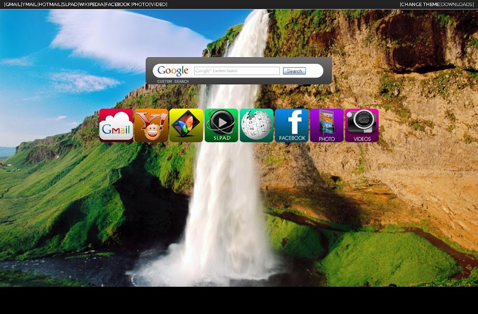Choose SLPAD link in top bar
The image size is (478, 314).
70,4
